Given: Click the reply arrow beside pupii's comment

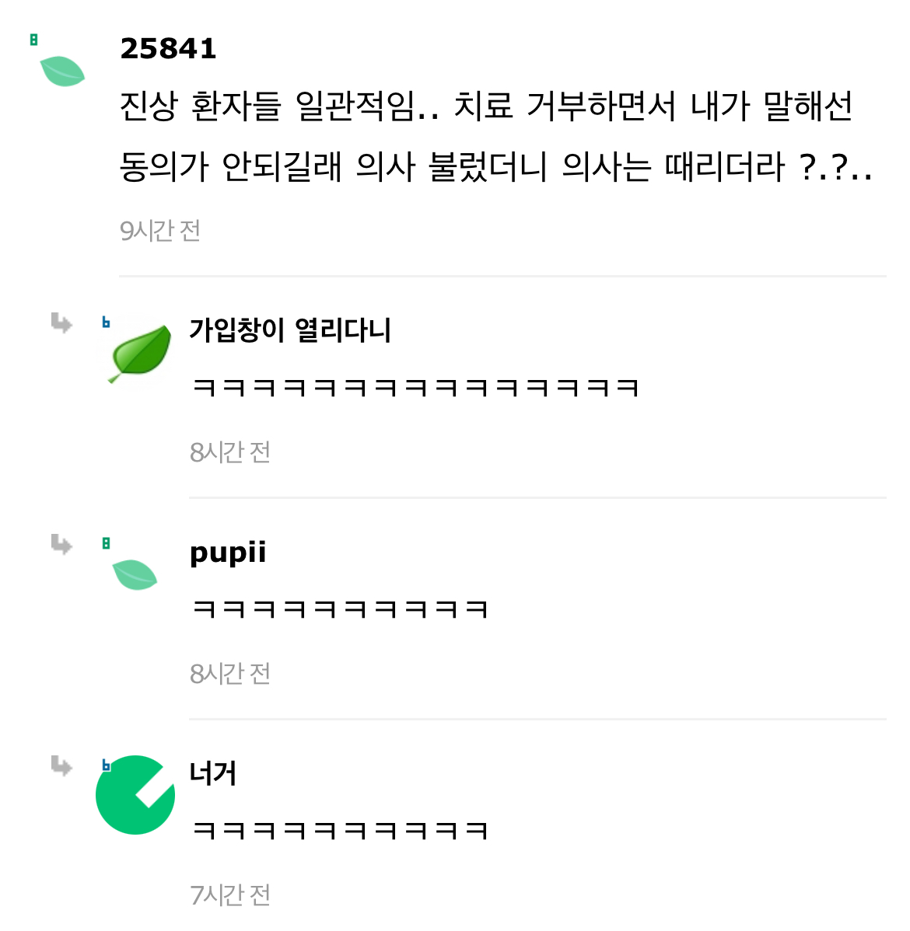Looking at the screenshot, I should pos(61,544).
